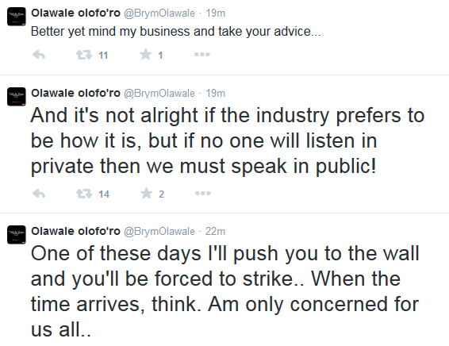Image resolution: width=449 pixels, height=346 pixels.
Task: Reply to the 'speak in public' tweet
Action: [x=39, y=194]
